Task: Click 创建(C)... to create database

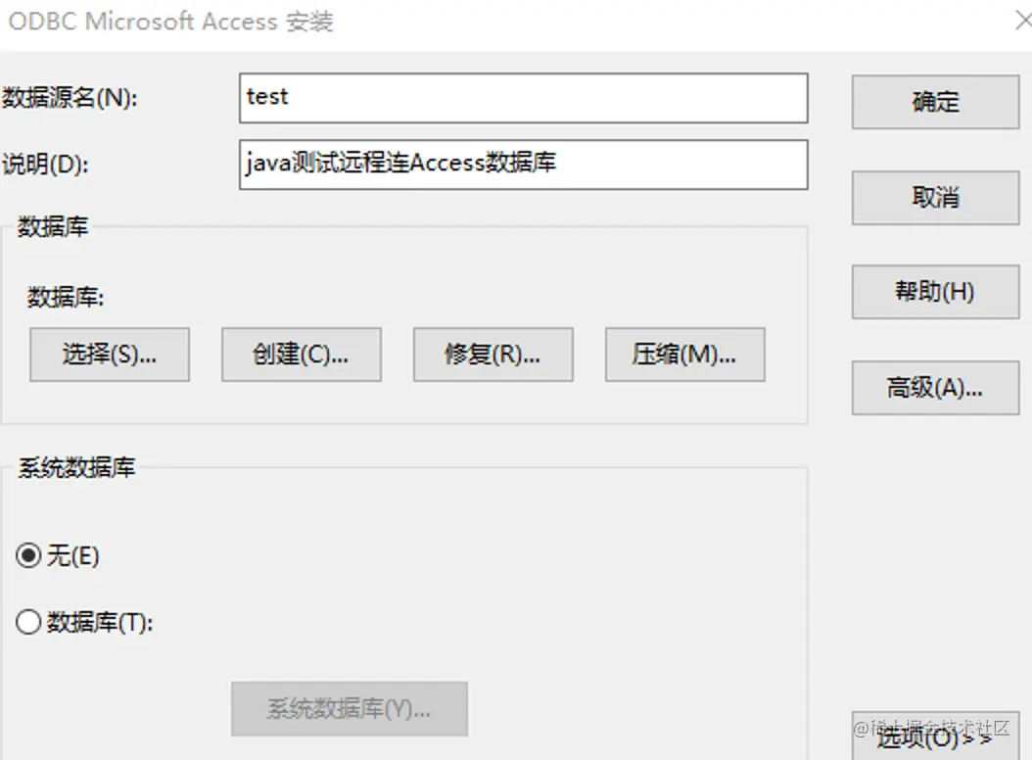Action: coord(302,355)
